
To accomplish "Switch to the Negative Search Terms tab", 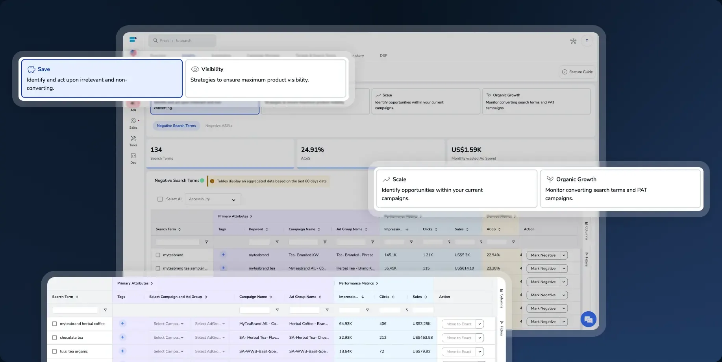I will coord(176,126).
